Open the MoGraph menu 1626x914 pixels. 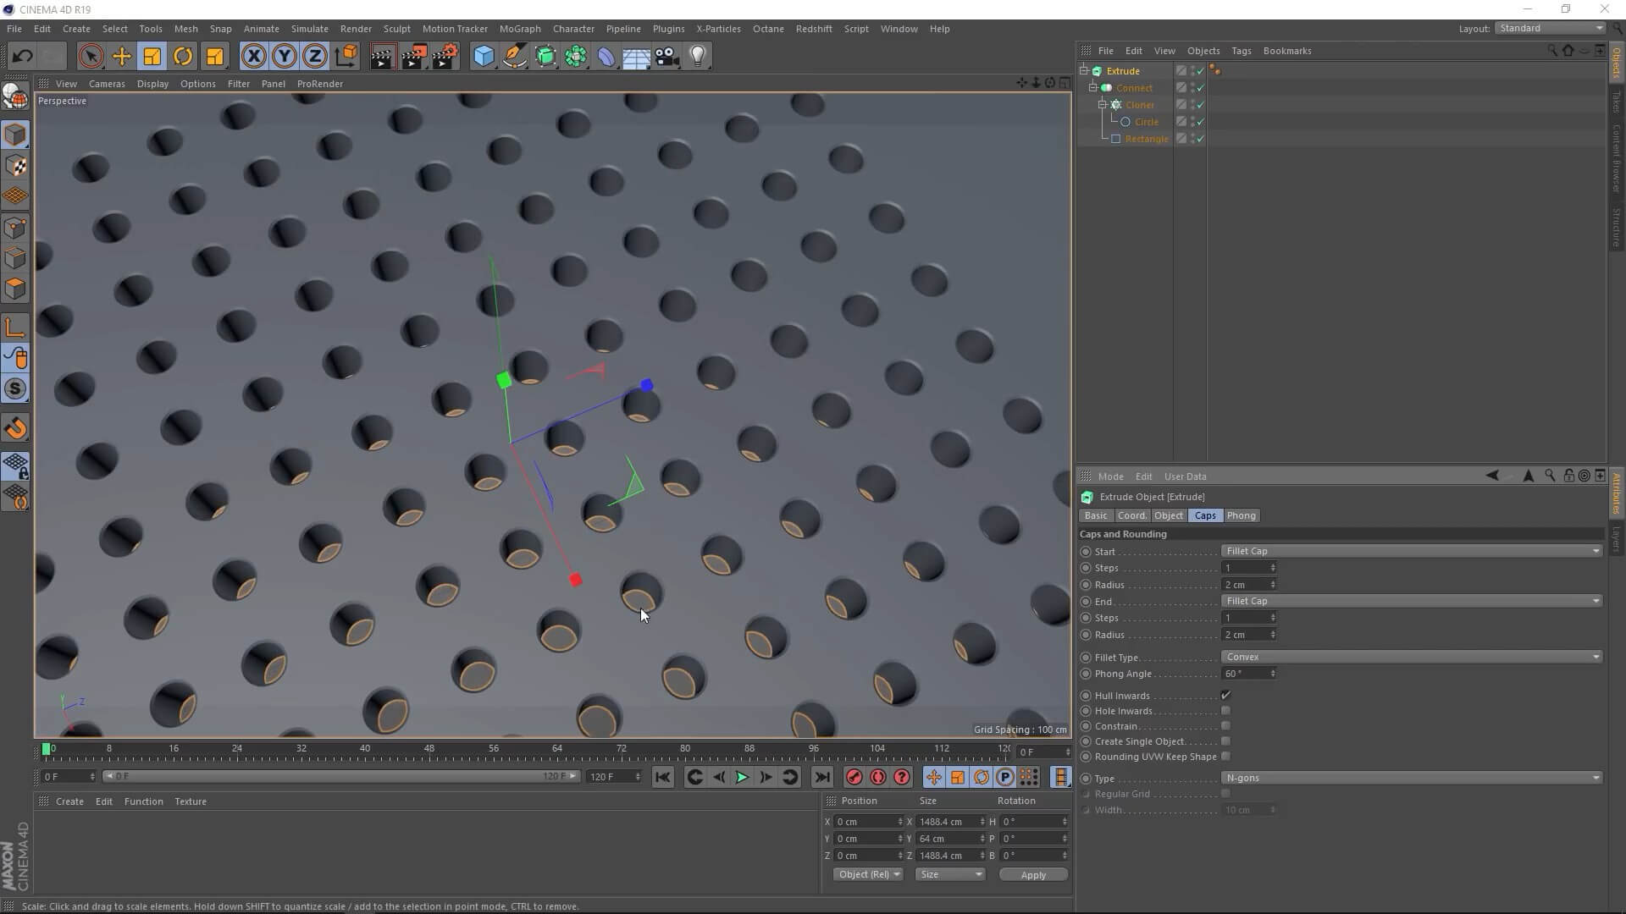(x=519, y=29)
